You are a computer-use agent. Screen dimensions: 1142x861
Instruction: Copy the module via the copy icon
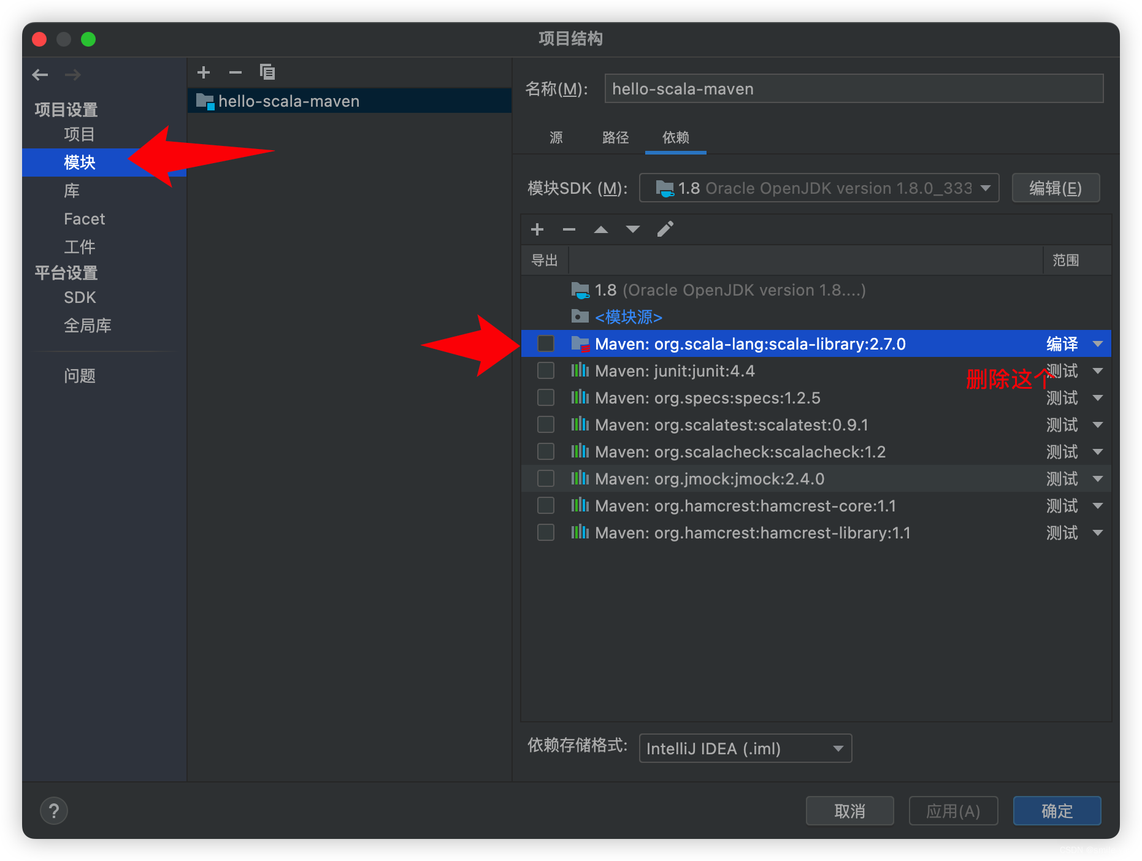point(267,72)
